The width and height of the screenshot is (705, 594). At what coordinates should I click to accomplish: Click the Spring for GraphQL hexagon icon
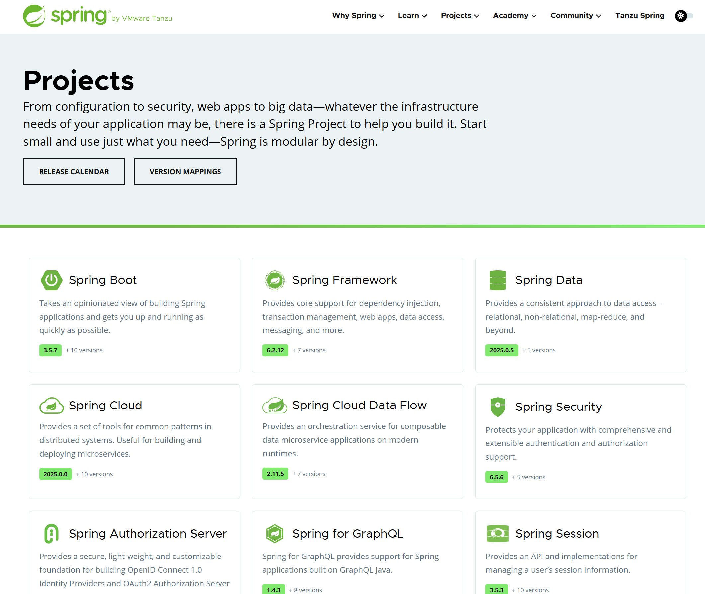click(275, 533)
